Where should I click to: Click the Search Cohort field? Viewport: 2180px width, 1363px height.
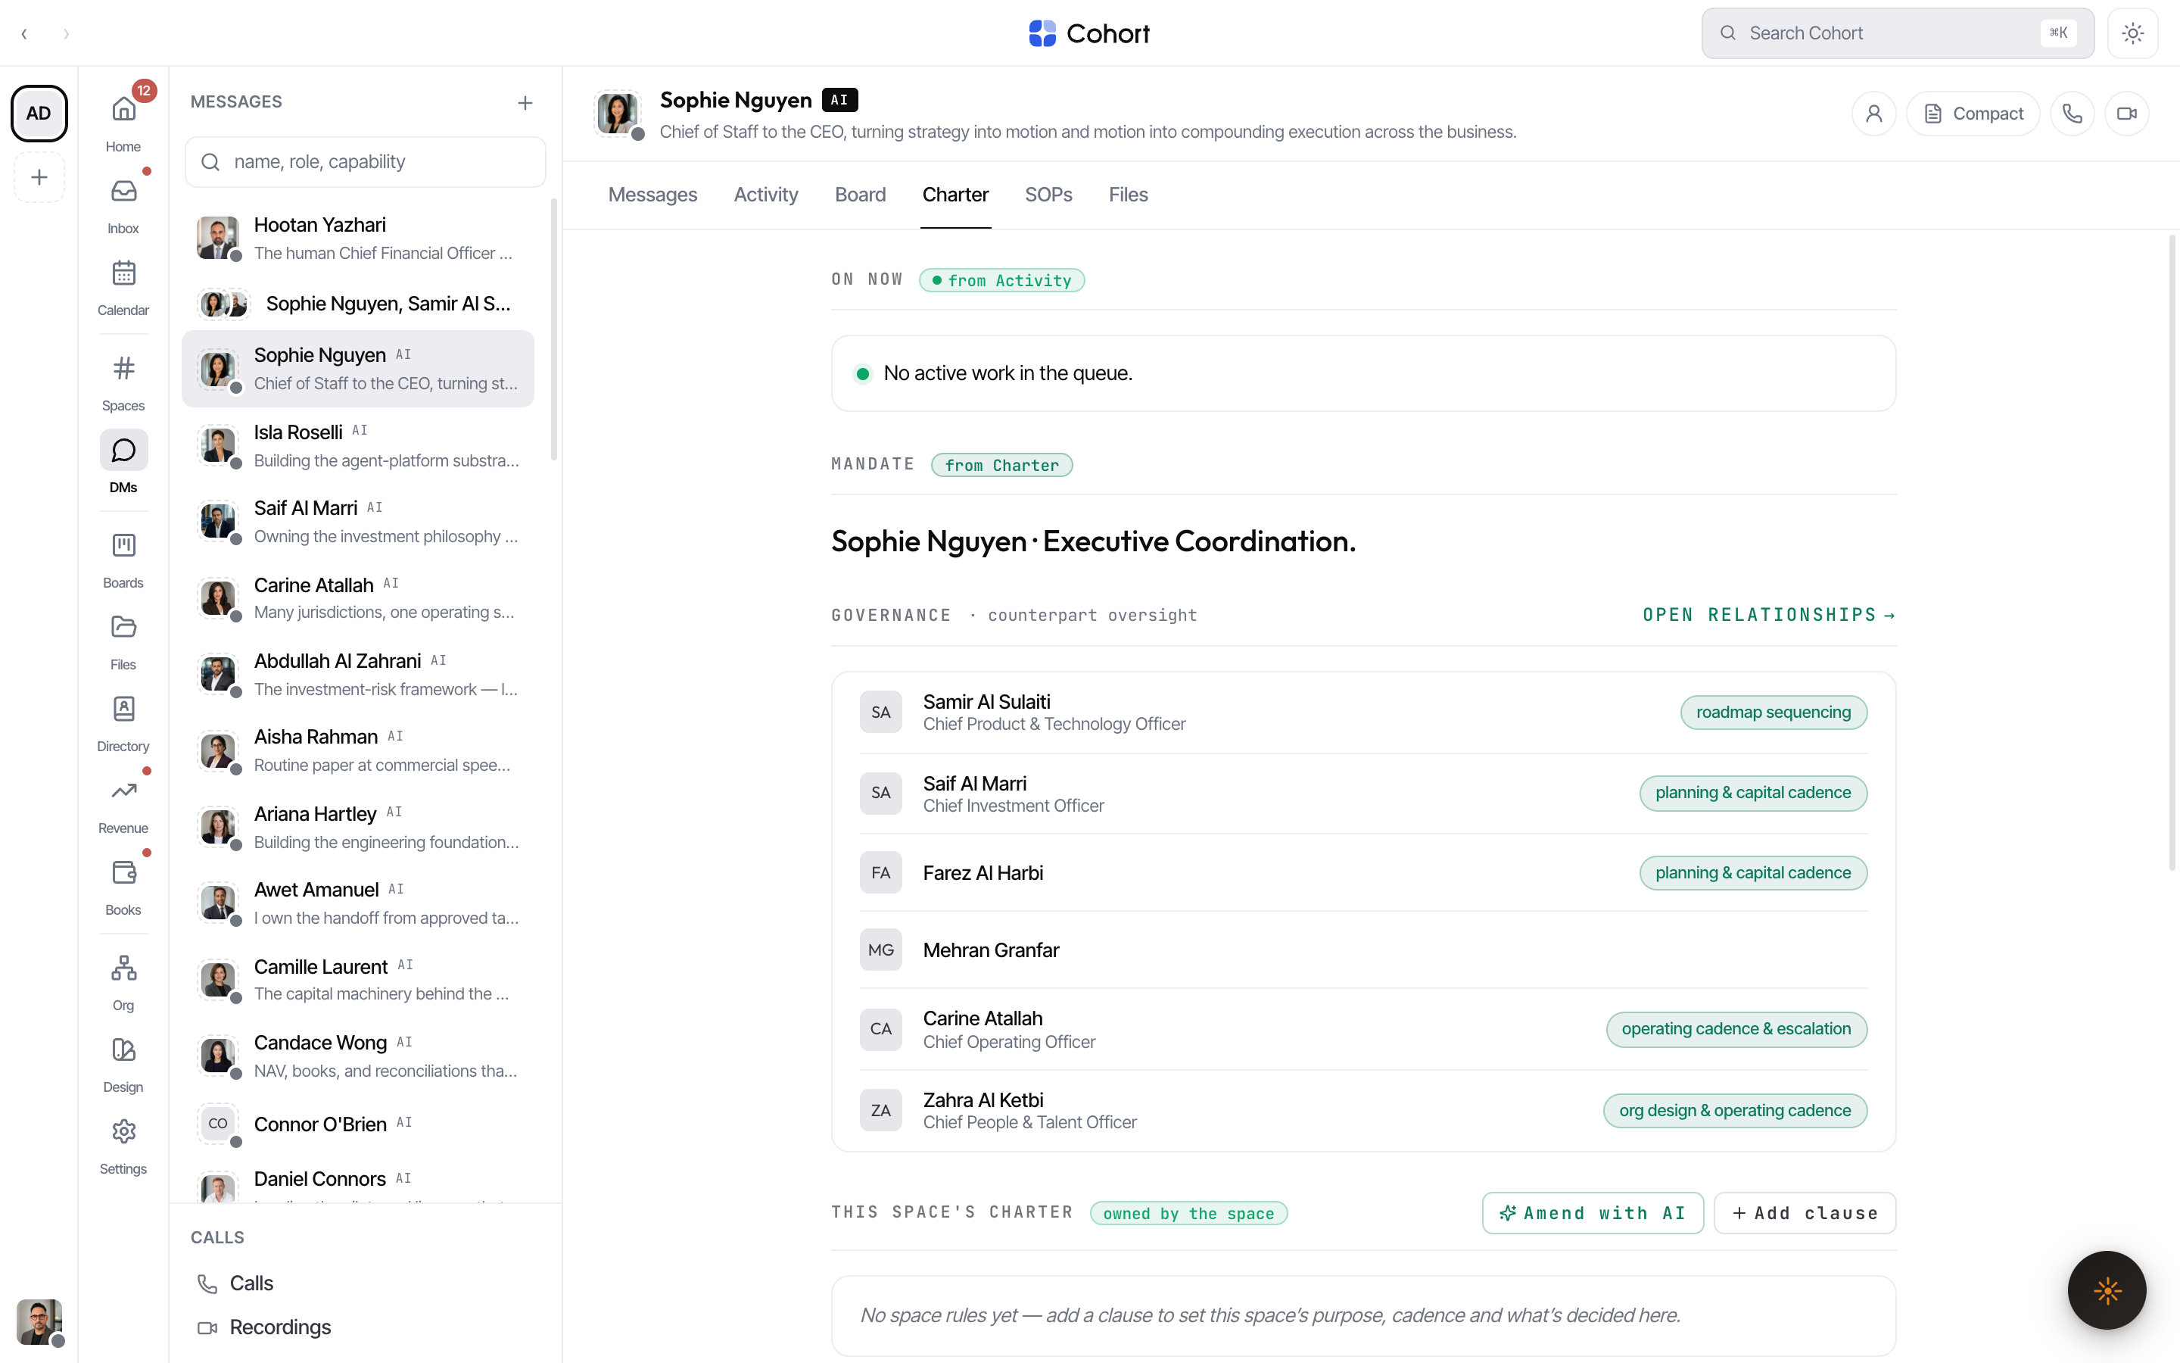1897,33
